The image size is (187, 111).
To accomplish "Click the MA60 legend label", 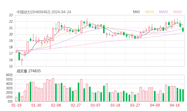I will click(x=177, y=12).
